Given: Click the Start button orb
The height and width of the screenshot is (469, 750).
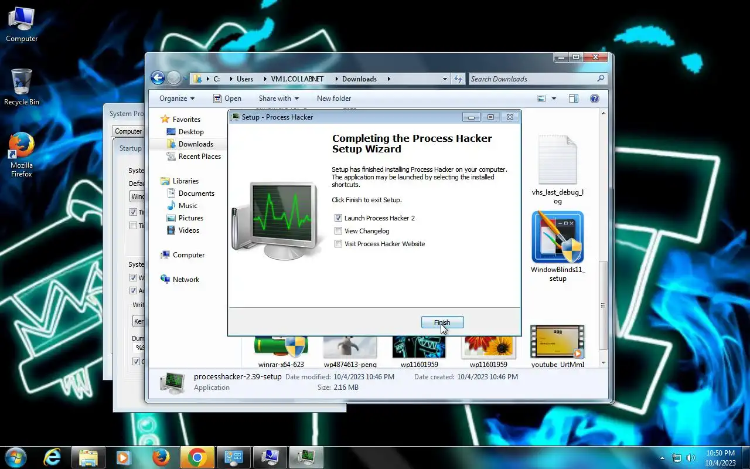Looking at the screenshot, I should [x=15, y=457].
